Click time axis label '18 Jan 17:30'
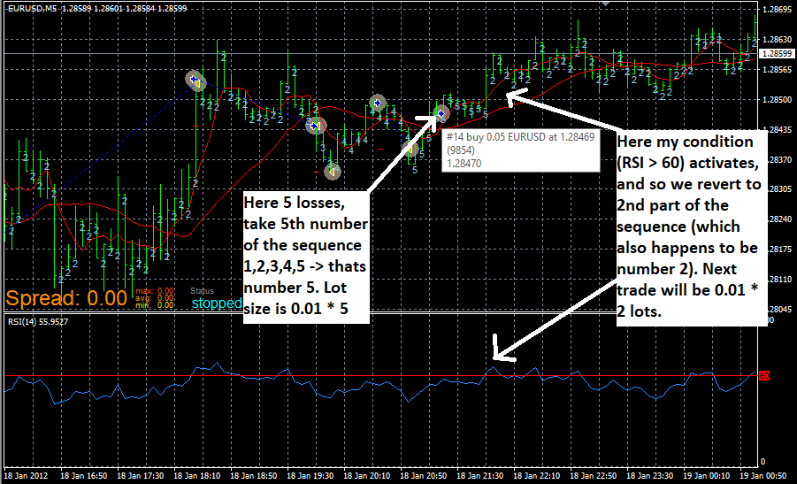The image size is (797, 484). pyautogui.click(x=141, y=476)
